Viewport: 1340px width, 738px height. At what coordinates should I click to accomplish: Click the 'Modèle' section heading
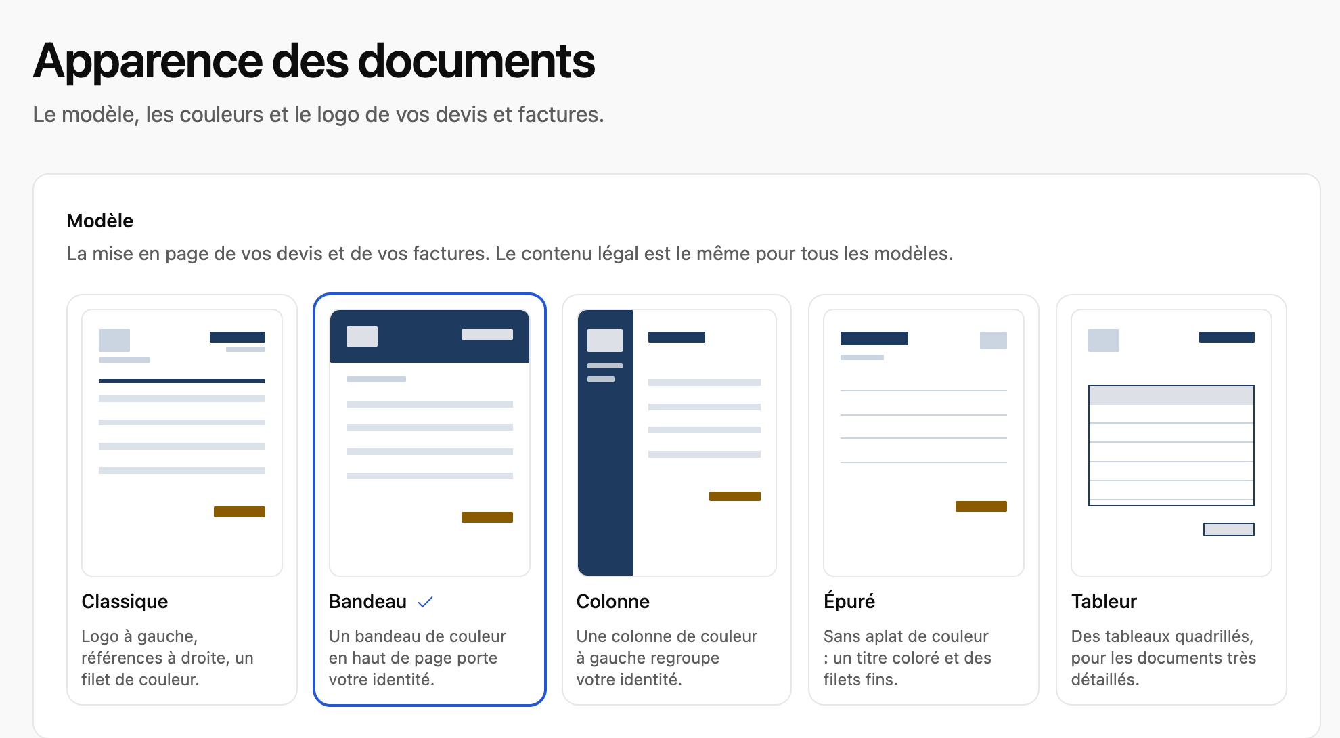[100, 221]
